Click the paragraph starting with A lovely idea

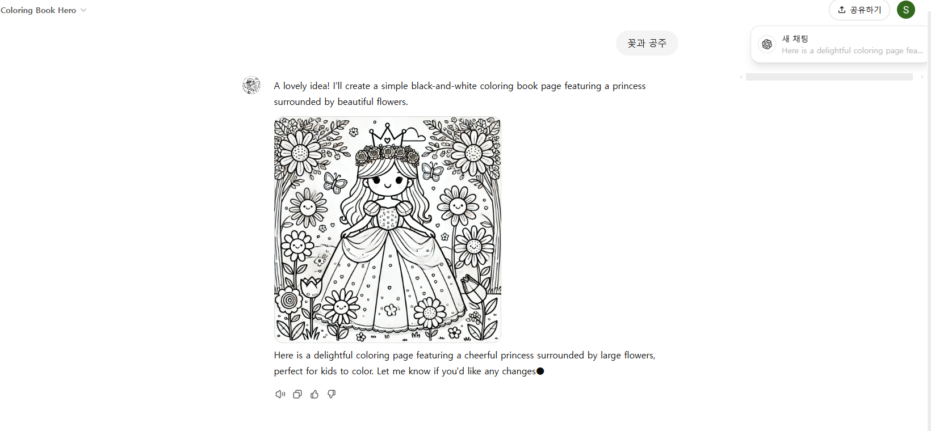click(x=460, y=94)
